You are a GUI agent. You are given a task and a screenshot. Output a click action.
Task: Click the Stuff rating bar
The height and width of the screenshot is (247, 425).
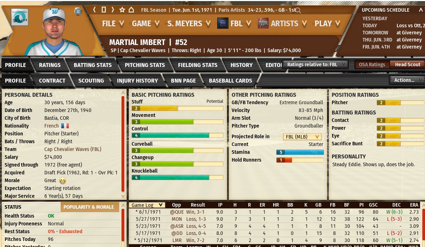[x=177, y=108]
